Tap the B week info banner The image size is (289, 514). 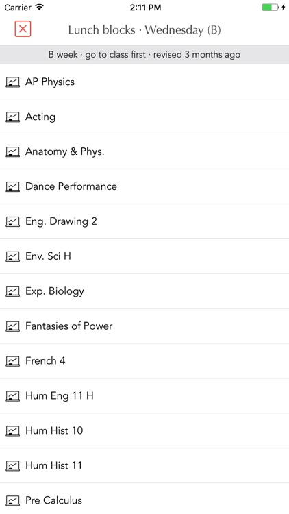click(x=144, y=54)
